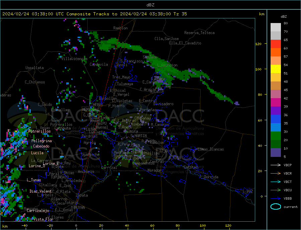Click the 'dBZ' label above the color scale
Screen dimensions: 301x230
(284, 17)
